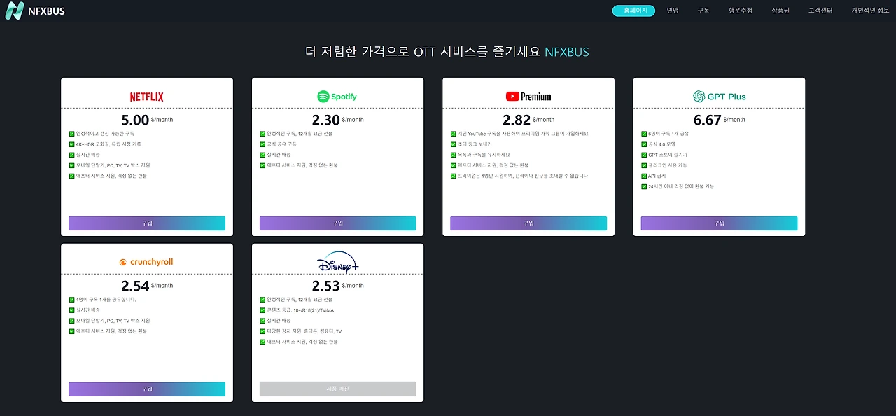Click the Spotify logo
The width and height of the screenshot is (896, 416).
[337, 97]
